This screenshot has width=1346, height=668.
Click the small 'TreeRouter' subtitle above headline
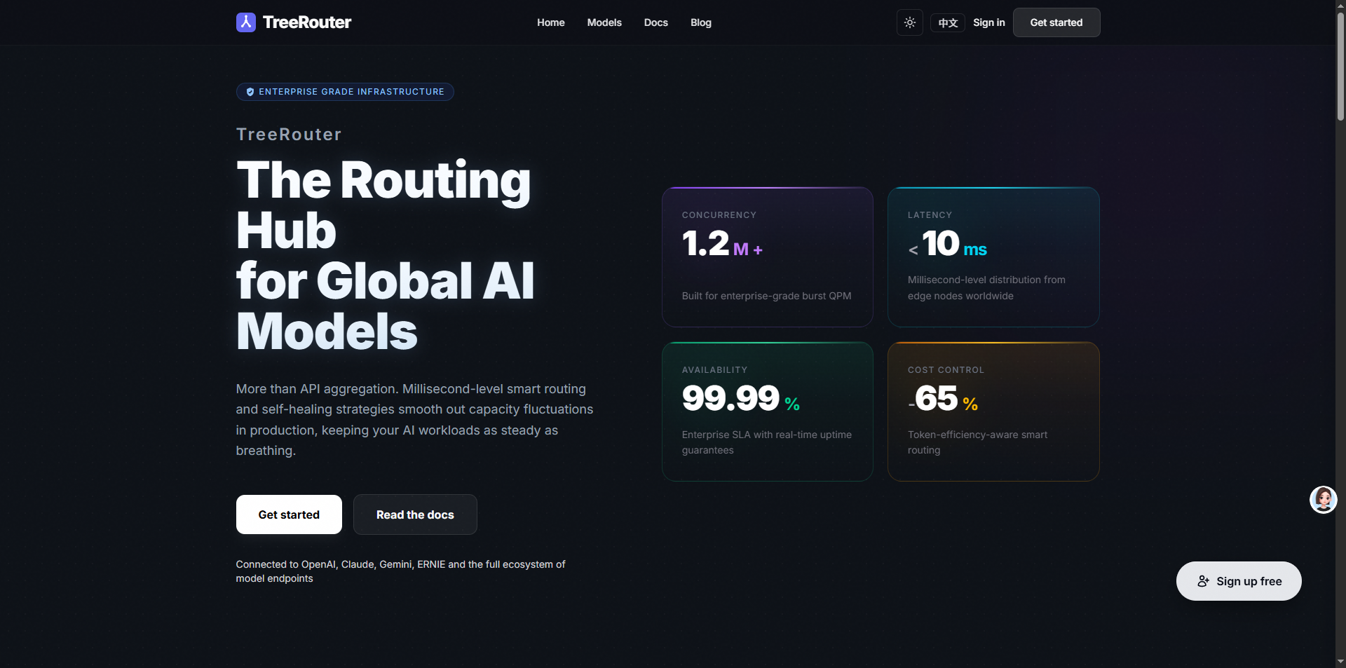[x=289, y=135]
